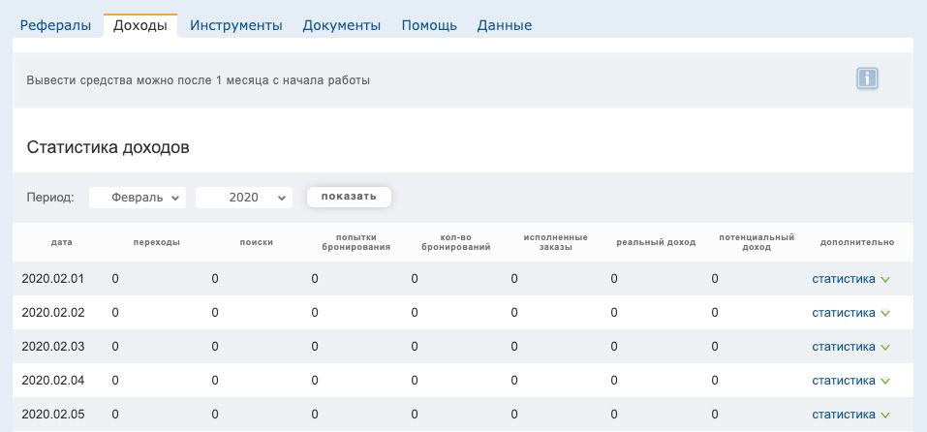Open статистика link for 2020.02.01
The image size is (927, 432).
coord(843,279)
